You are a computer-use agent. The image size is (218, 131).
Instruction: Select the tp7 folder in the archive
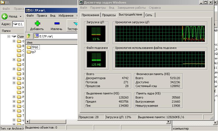[x=33, y=52]
